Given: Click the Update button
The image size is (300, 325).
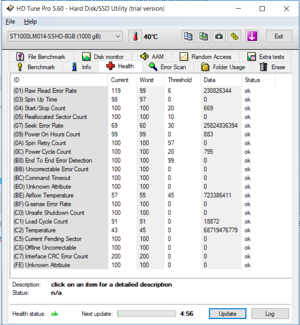Looking at the screenshot, I should coord(227,314).
